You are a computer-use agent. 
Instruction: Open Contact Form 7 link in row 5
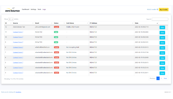coord(18,62)
